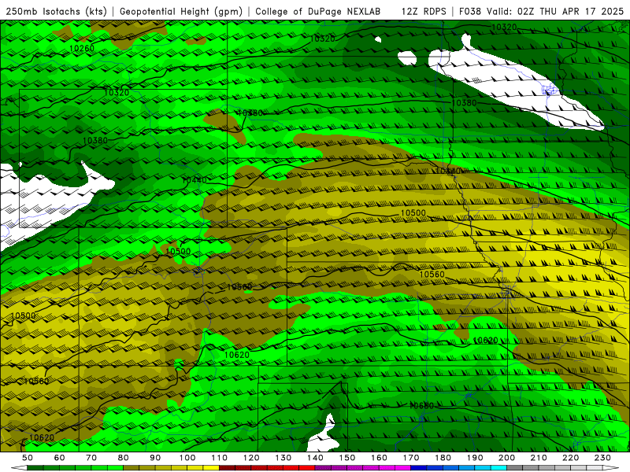Click "College of DuPage NEXLAB" in the header
Image resolution: width=630 pixels, height=472 pixels.
[318, 11]
